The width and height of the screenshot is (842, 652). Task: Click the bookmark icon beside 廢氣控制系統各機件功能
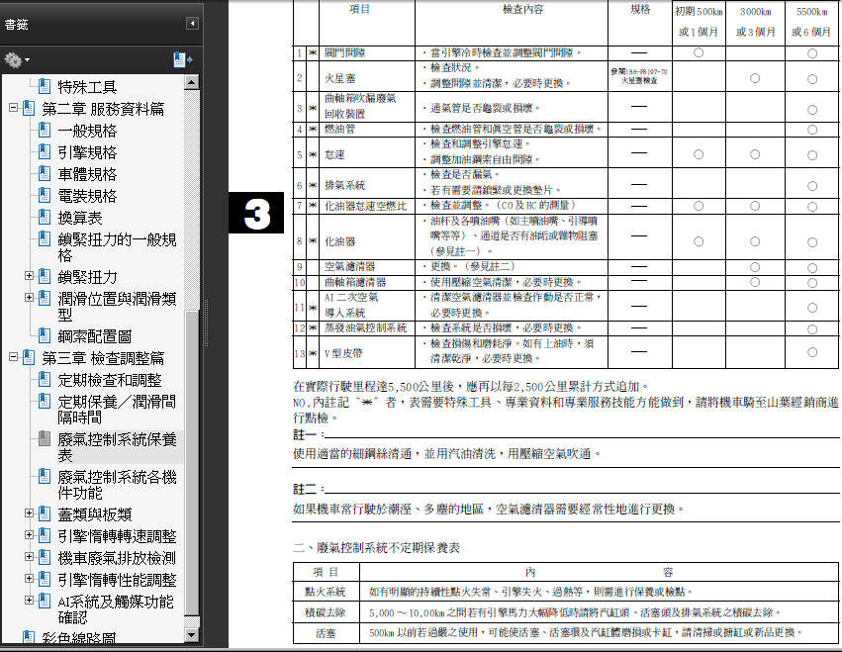[x=46, y=476]
